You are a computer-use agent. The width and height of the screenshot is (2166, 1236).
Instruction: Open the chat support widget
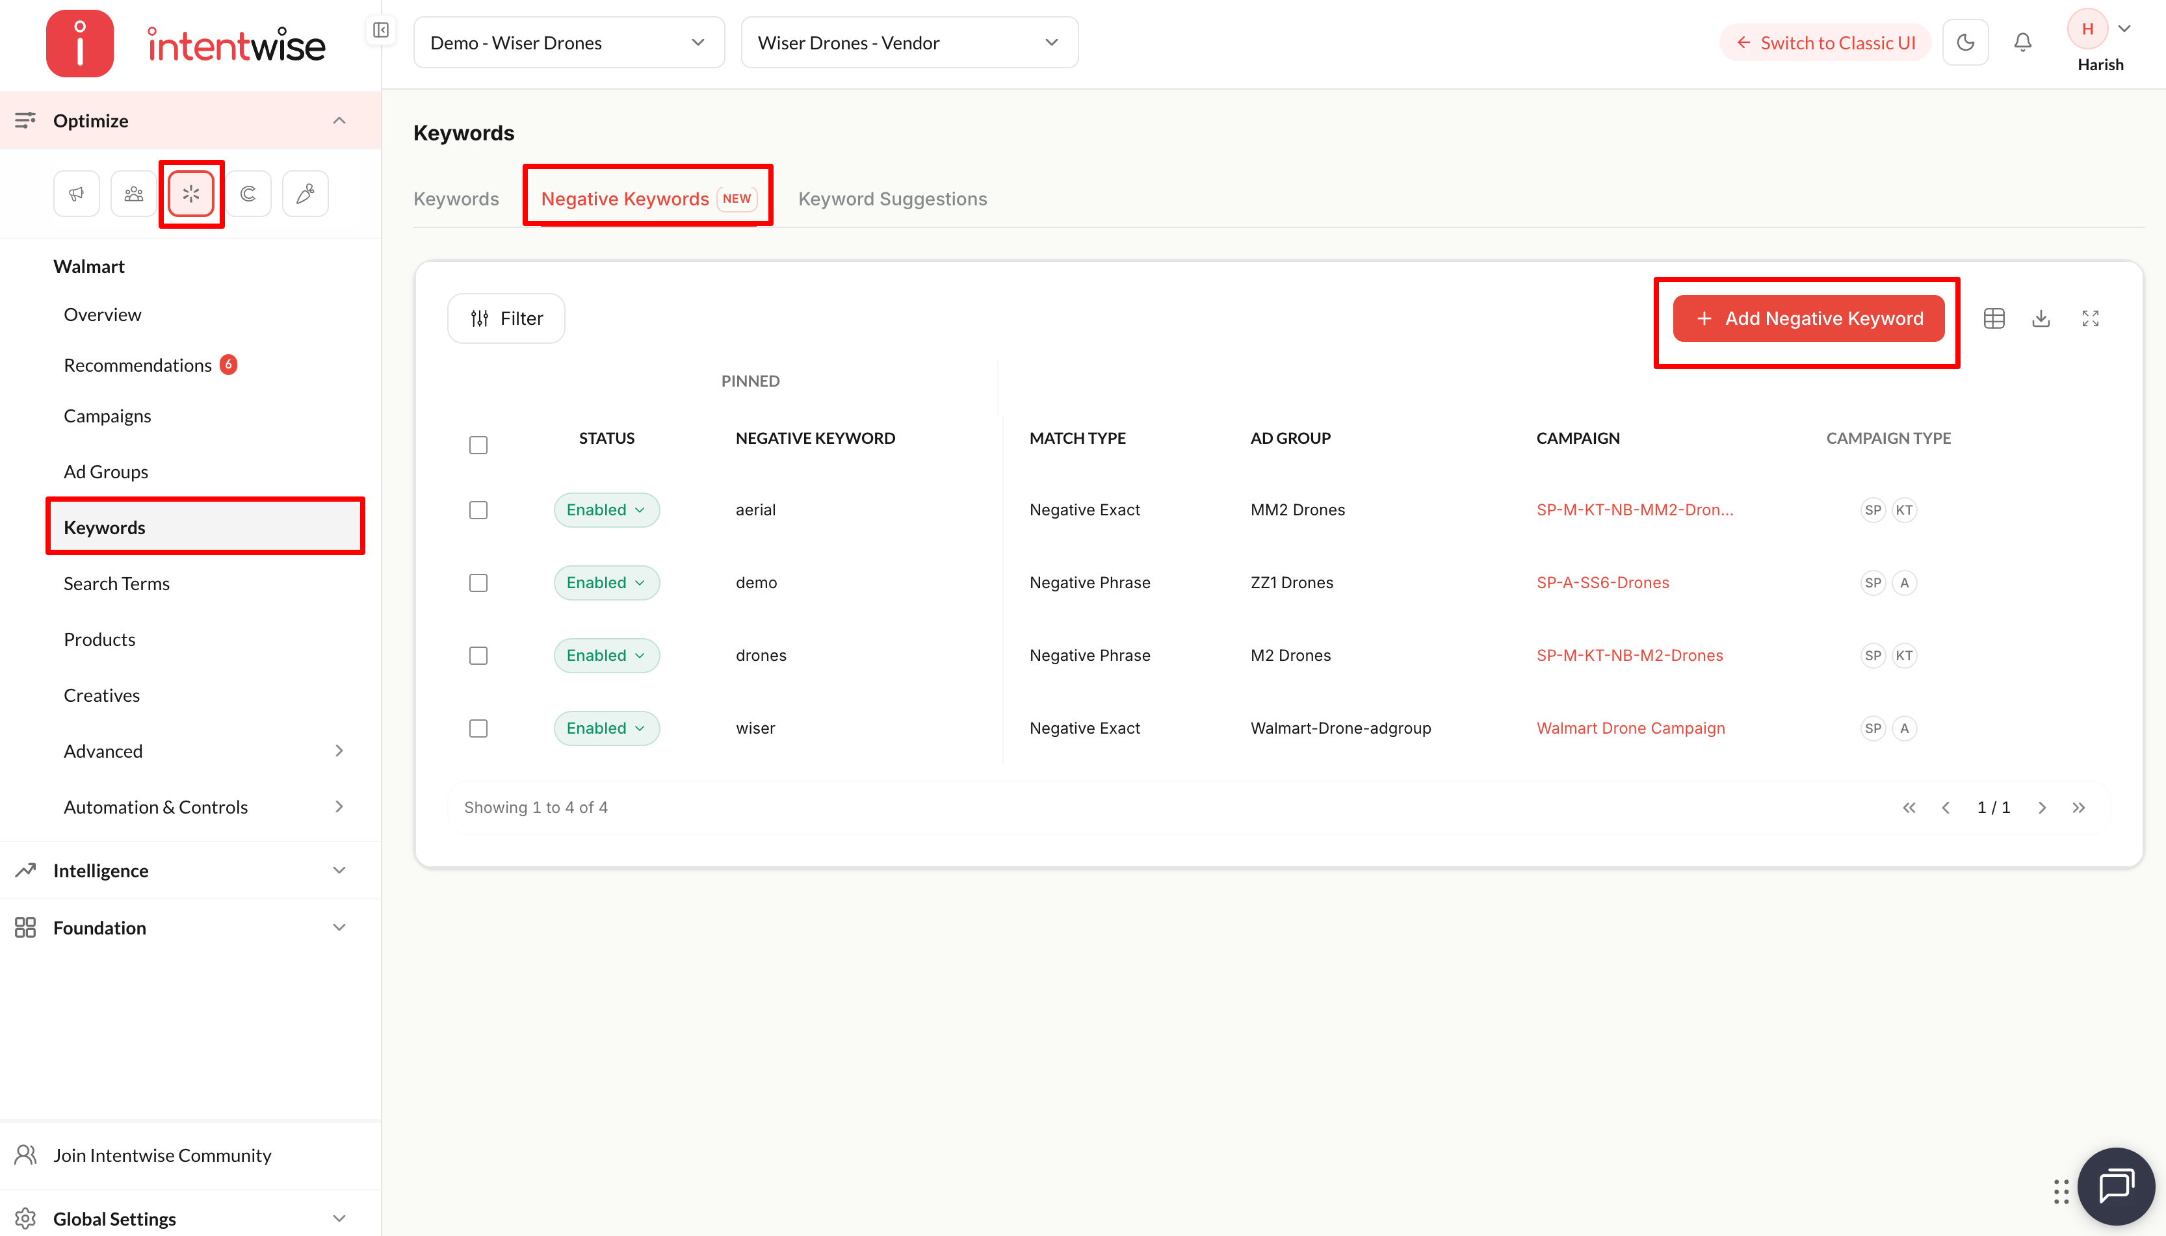[2116, 1186]
